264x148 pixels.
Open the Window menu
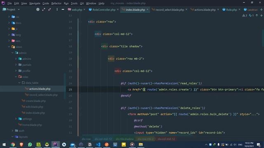tap(91, 3)
